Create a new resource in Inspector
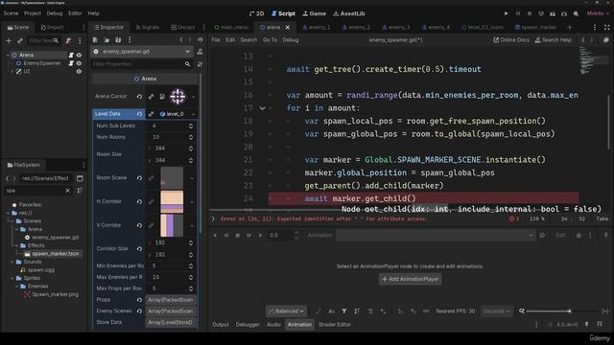The height and width of the screenshot is (345, 614). 95,40
